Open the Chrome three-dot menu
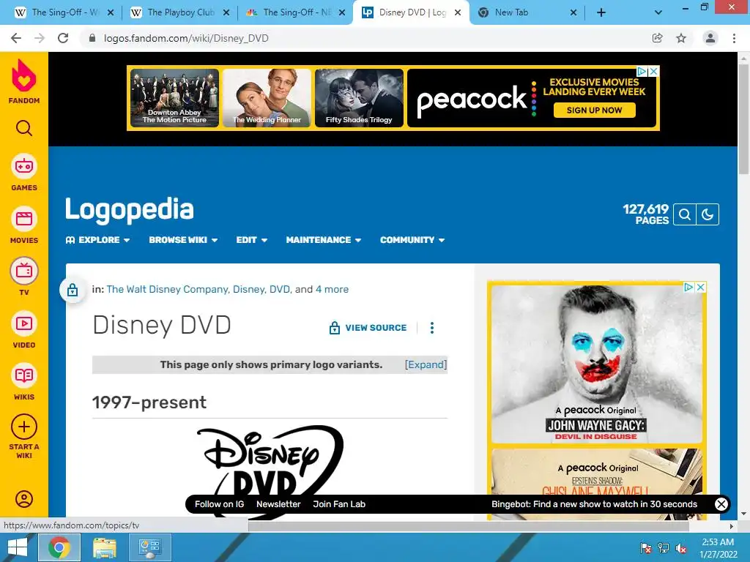The width and height of the screenshot is (750, 562). point(734,38)
